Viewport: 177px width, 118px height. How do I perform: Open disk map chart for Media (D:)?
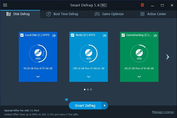pos(104,35)
